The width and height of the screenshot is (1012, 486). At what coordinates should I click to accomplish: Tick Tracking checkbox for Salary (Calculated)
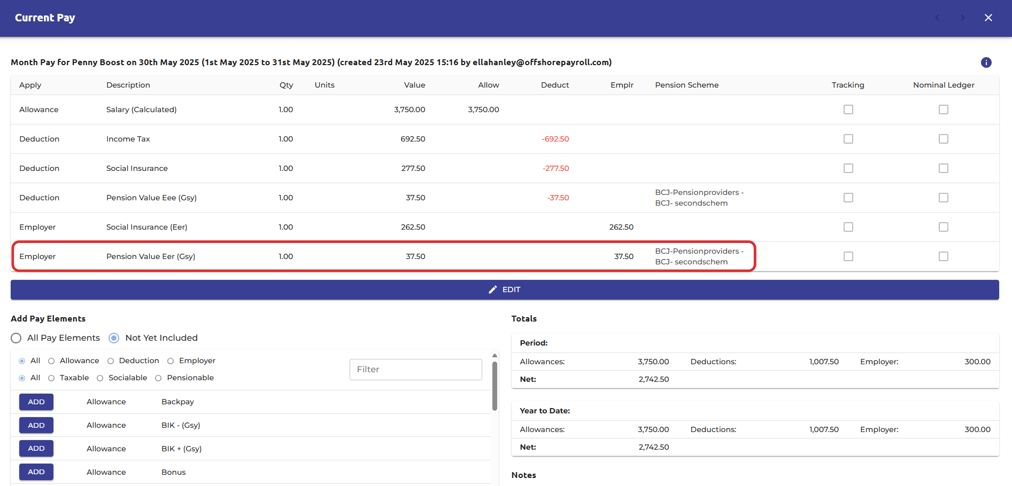point(848,109)
